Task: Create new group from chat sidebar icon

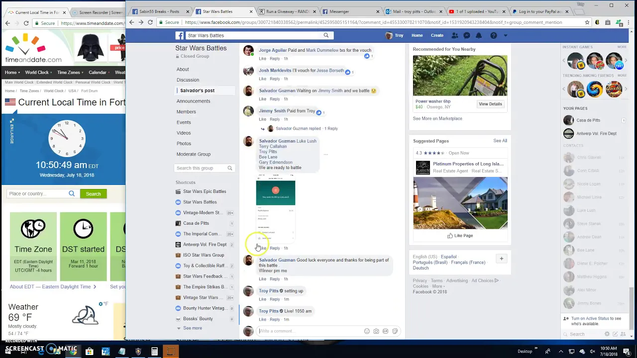Action: point(623,334)
